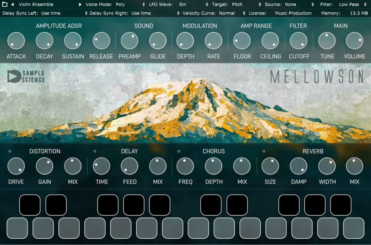Click the Reverb Size knob
Image resolution: width=371 pixels, height=245 pixels.
[270, 166]
